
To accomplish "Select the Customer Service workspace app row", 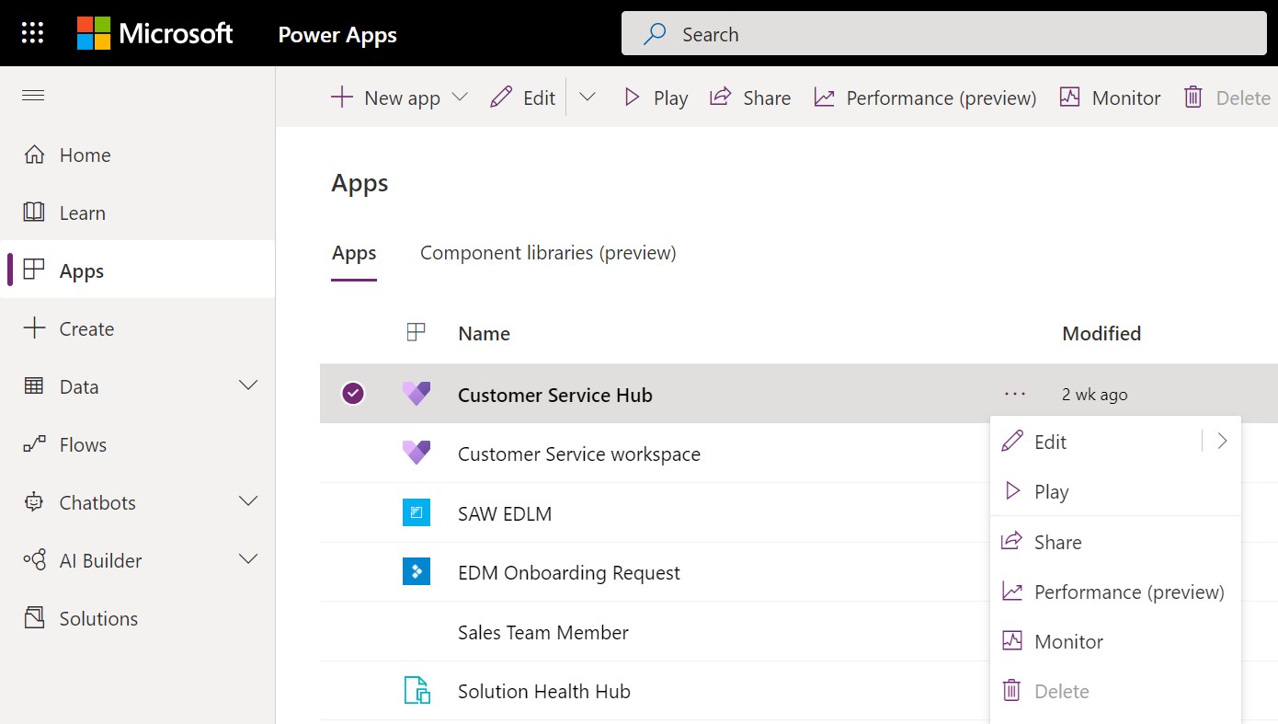I will click(578, 454).
